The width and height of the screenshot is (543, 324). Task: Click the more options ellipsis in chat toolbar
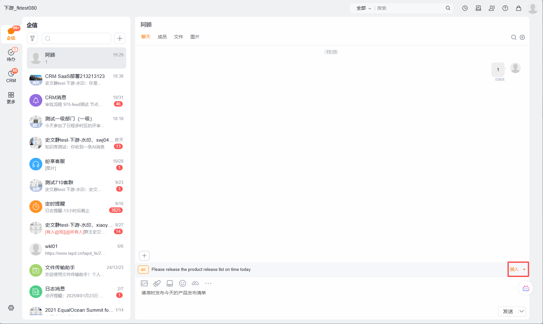coord(208,283)
